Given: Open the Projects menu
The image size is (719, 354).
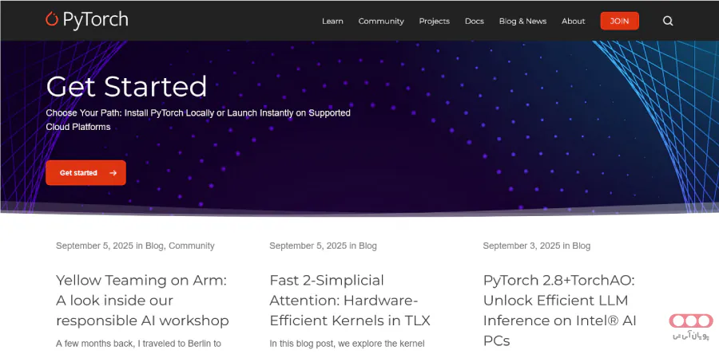Looking at the screenshot, I should click(x=435, y=21).
